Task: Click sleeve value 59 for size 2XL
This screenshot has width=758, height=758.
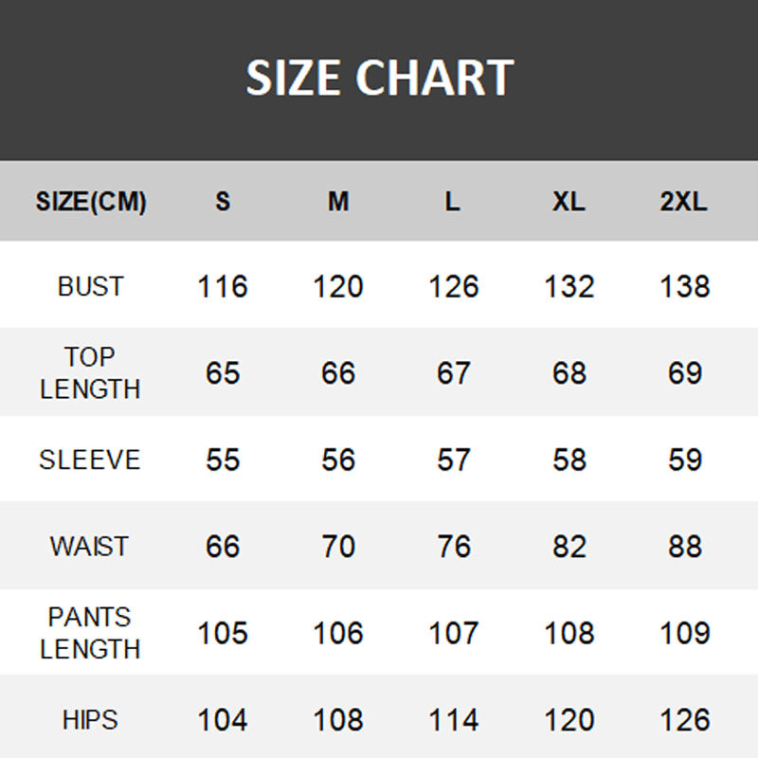Action: point(684,460)
